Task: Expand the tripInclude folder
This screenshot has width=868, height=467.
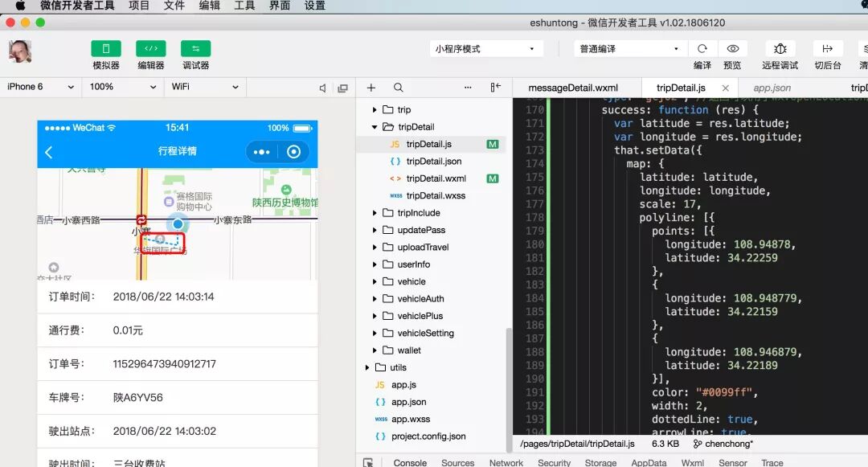Action: coord(375,212)
